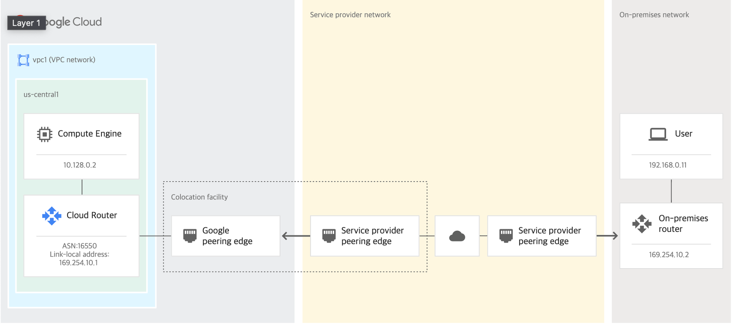
Task: Click the 'User' title
Action: click(x=683, y=134)
